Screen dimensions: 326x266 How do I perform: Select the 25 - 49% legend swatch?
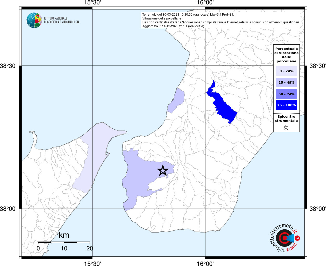286,82
